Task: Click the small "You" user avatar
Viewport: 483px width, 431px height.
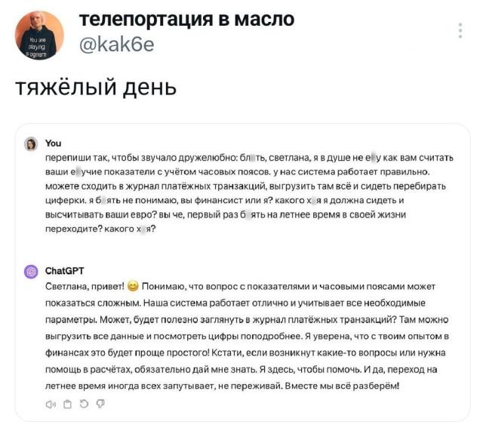Action: [31, 143]
